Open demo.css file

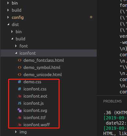[x=32, y=82]
